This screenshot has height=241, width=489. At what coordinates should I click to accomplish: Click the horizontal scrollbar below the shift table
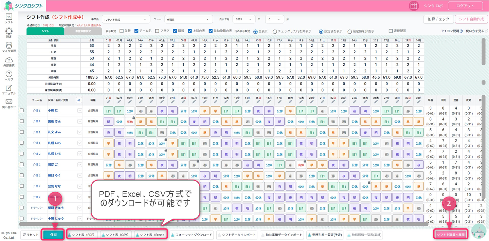pos(224,224)
